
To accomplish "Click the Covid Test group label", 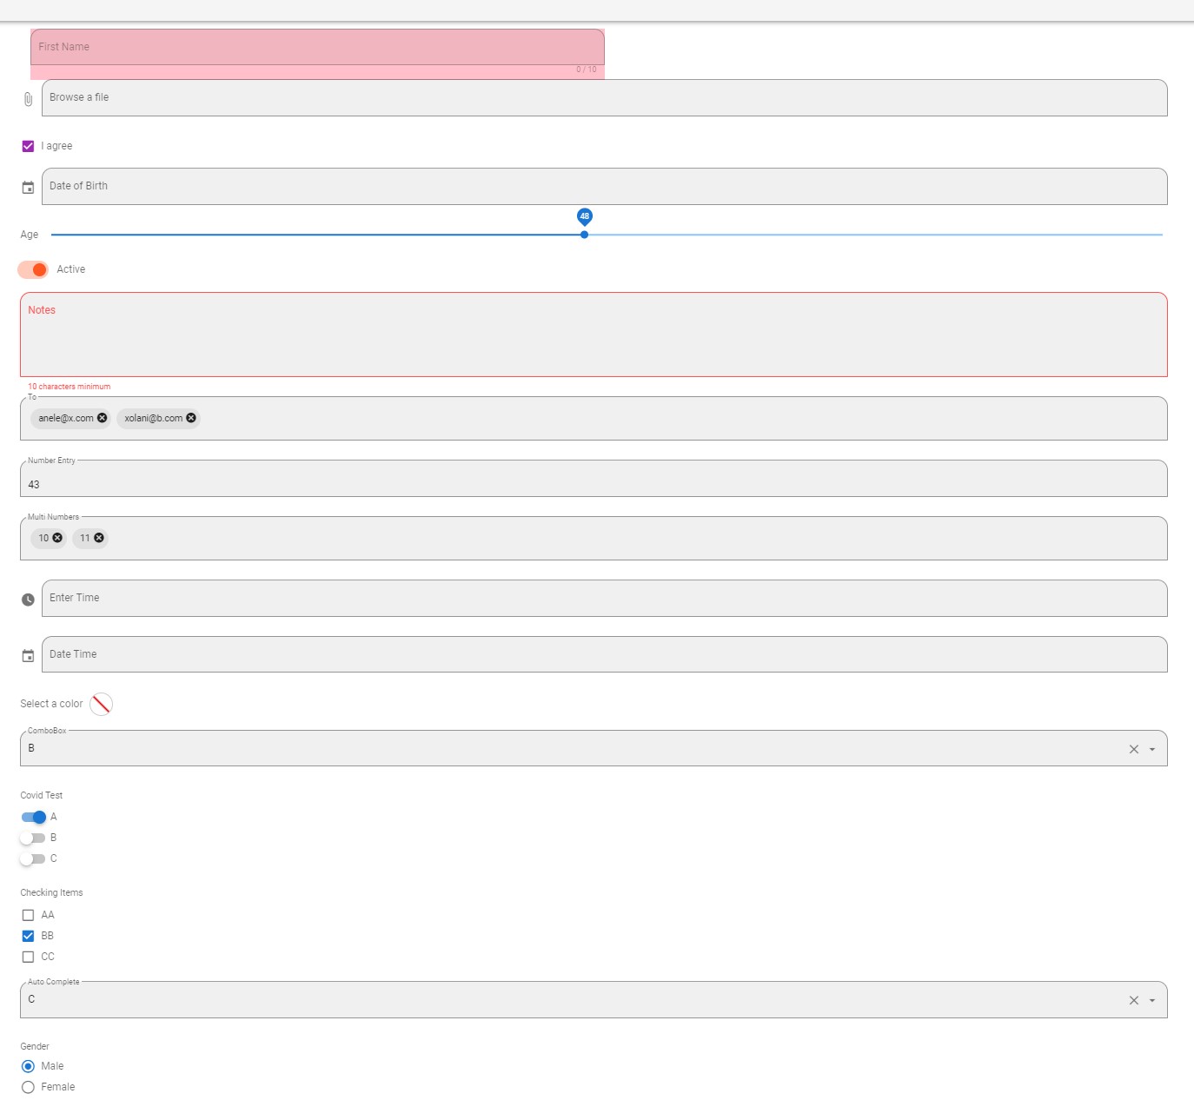I will coord(42,795).
